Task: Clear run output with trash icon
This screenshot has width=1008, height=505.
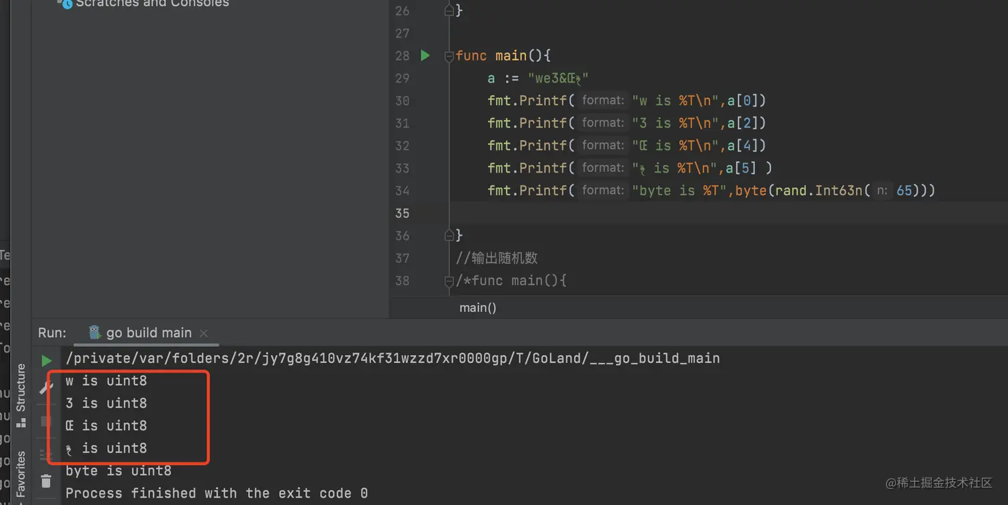Action: pyautogui.click(x=46, y=481)
